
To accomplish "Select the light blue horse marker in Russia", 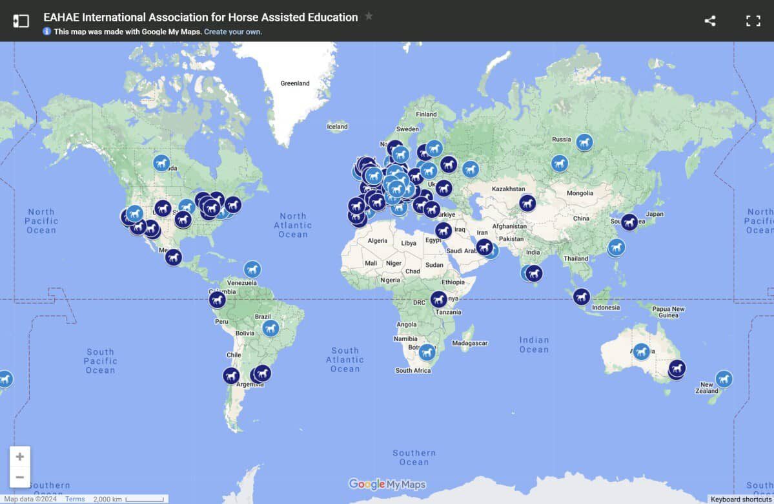I will click(583, 142).
